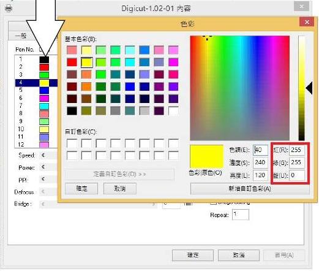Click the 濃度(S) saturation field
The height and width of the screenshot is (271, 319).
pyautogui.click(x=260, y=162)
